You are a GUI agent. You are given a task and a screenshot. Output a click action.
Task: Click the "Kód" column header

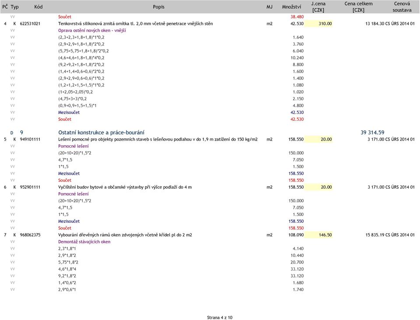[x=38, y=7]
